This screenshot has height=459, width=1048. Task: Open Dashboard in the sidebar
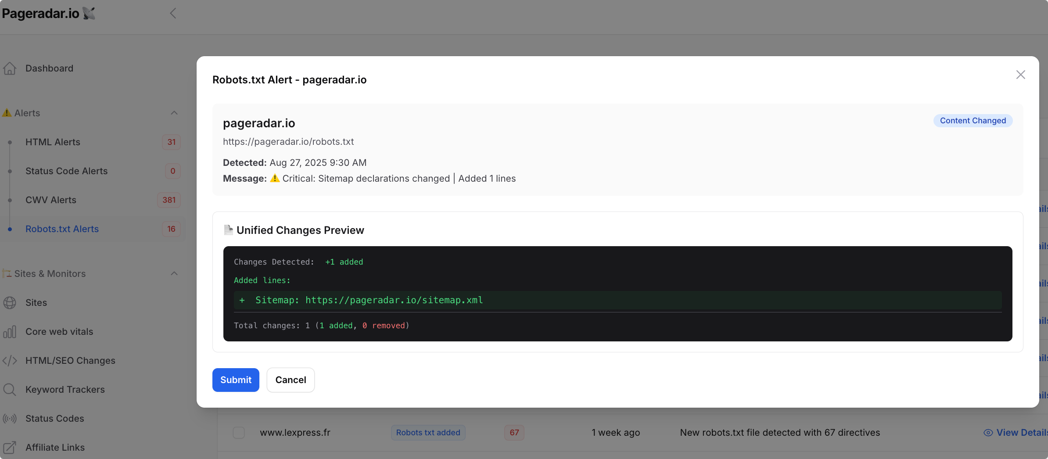point(49,68)
